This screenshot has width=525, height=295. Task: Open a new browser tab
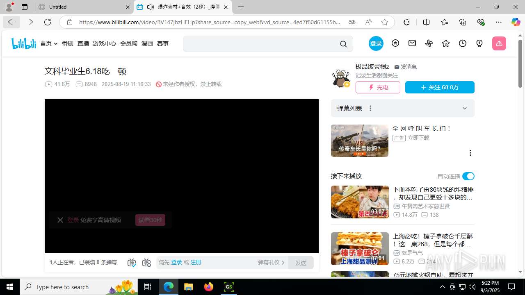(x=241, y=7)
